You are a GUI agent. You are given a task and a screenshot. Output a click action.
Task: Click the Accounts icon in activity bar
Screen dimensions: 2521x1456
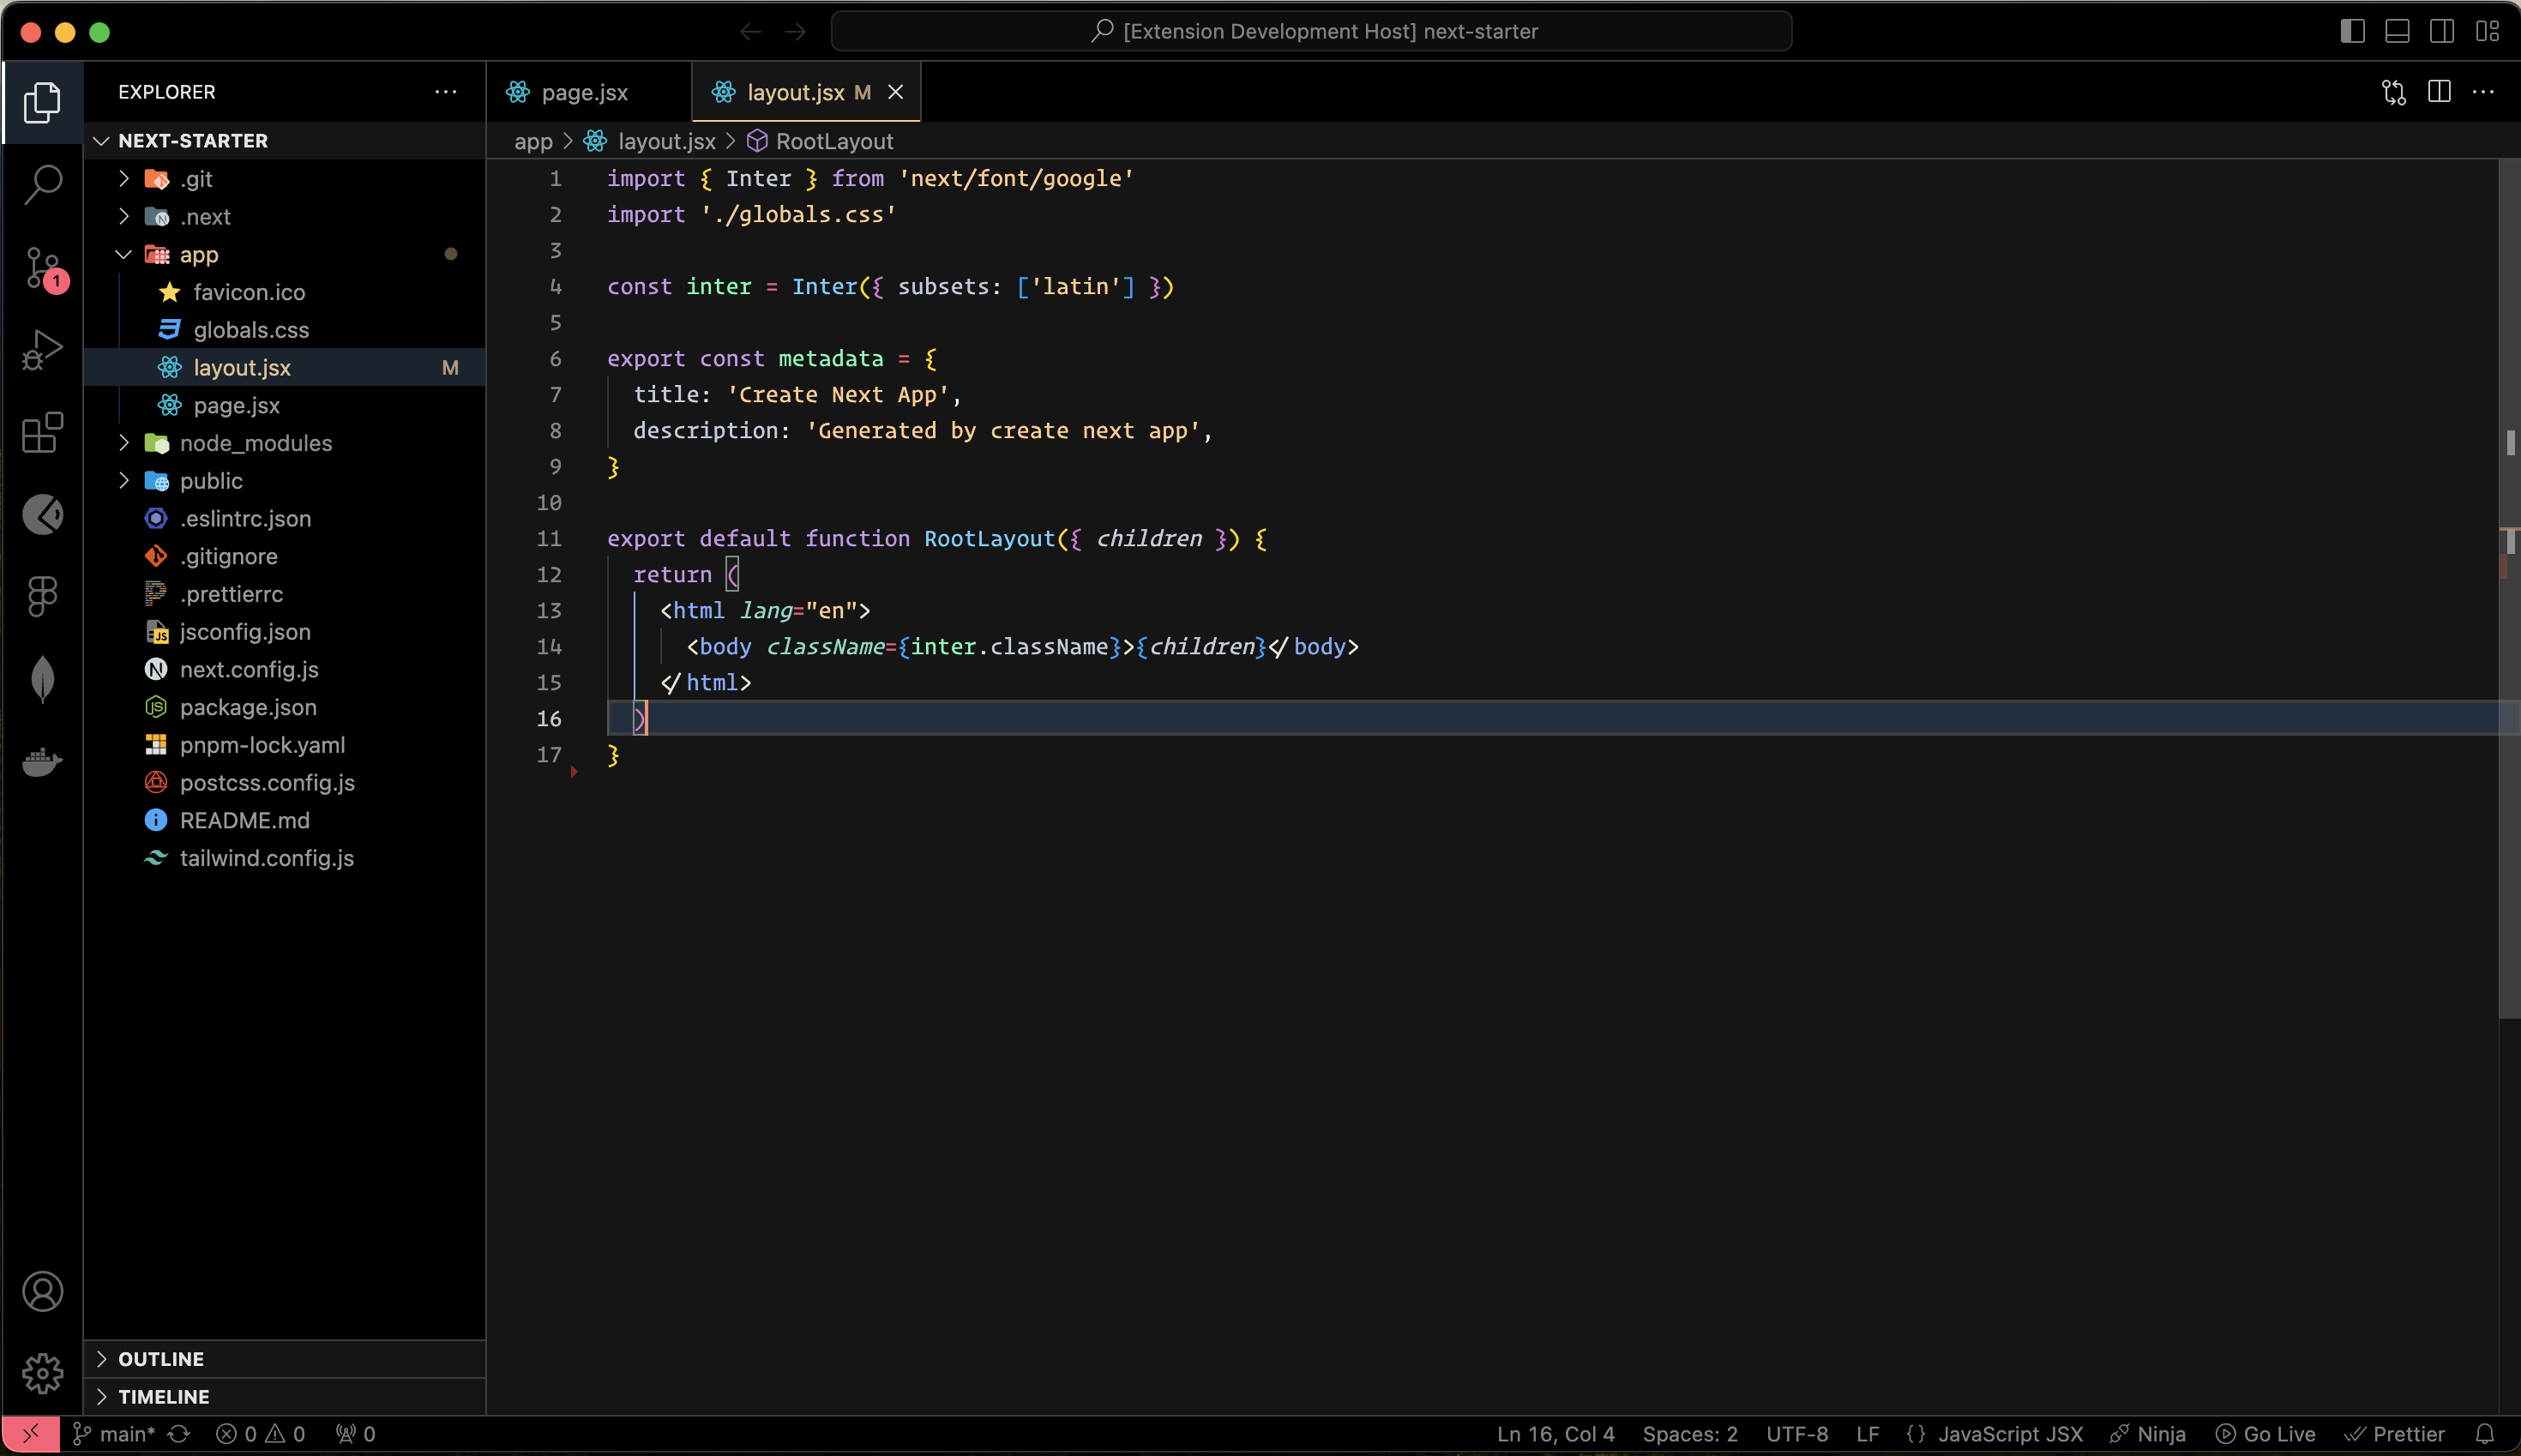click(42, 1291)
